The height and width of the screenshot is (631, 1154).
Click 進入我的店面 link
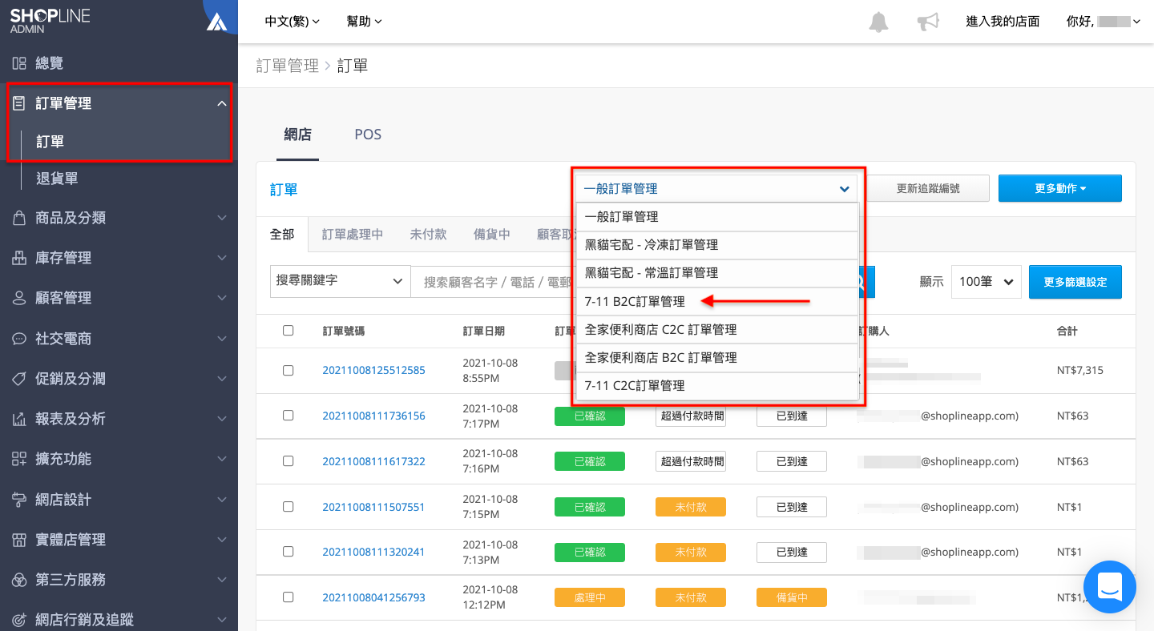tap(1003, 22)
